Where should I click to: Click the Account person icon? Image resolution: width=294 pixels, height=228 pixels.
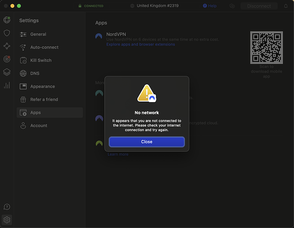tap(23, 125)
